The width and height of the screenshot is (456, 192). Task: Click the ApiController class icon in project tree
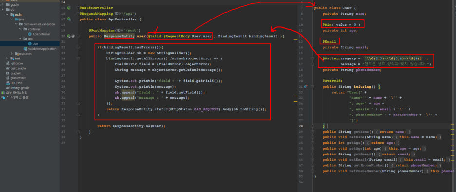pos(30,34)
